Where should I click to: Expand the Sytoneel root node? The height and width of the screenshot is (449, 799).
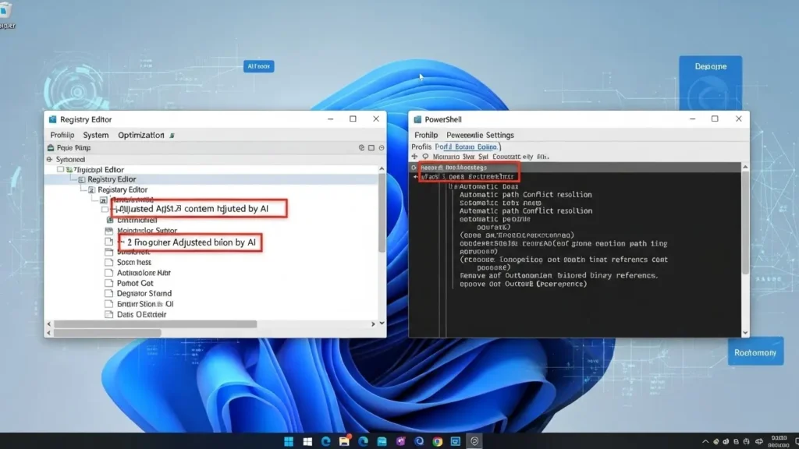[48, 158]
